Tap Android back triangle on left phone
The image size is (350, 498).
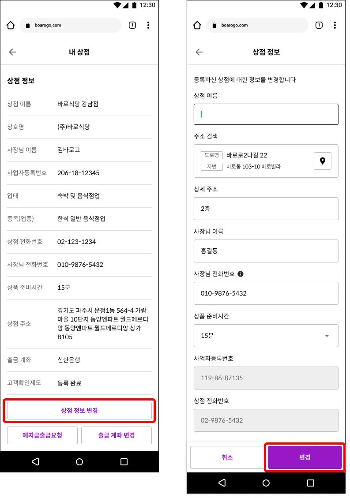pos(36,461)
